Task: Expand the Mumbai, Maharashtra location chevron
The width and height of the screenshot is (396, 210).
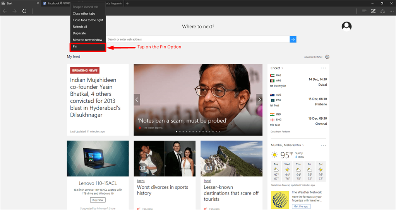Action: click(303, 145)
